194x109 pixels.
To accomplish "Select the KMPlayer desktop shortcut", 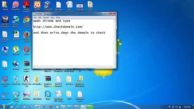I will 26,95.
